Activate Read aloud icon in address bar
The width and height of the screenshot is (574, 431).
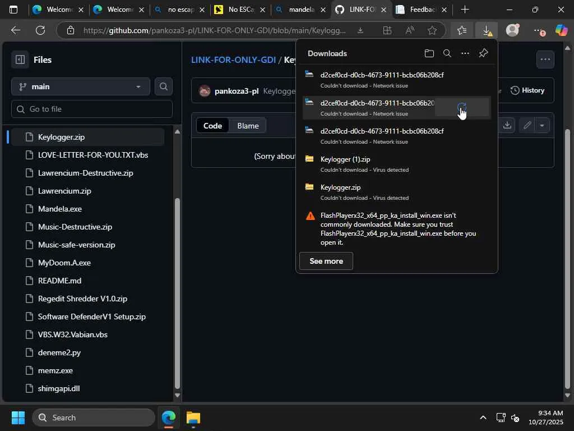point(410,30)
